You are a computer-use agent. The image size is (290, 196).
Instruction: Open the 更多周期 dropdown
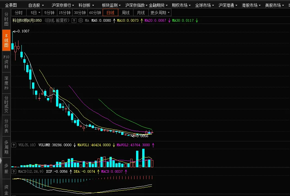tap(160, 13)
